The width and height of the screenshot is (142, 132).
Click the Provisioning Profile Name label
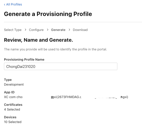(24, 60)
